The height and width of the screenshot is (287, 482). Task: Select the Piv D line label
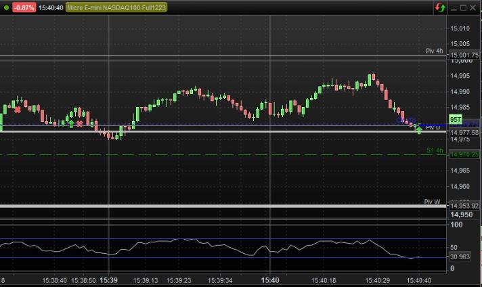433,127
